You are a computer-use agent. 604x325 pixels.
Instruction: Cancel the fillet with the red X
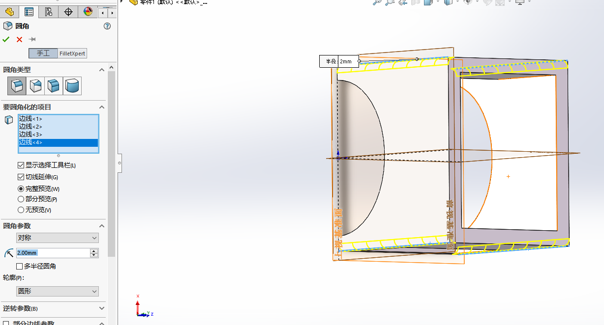click(19, 39)
